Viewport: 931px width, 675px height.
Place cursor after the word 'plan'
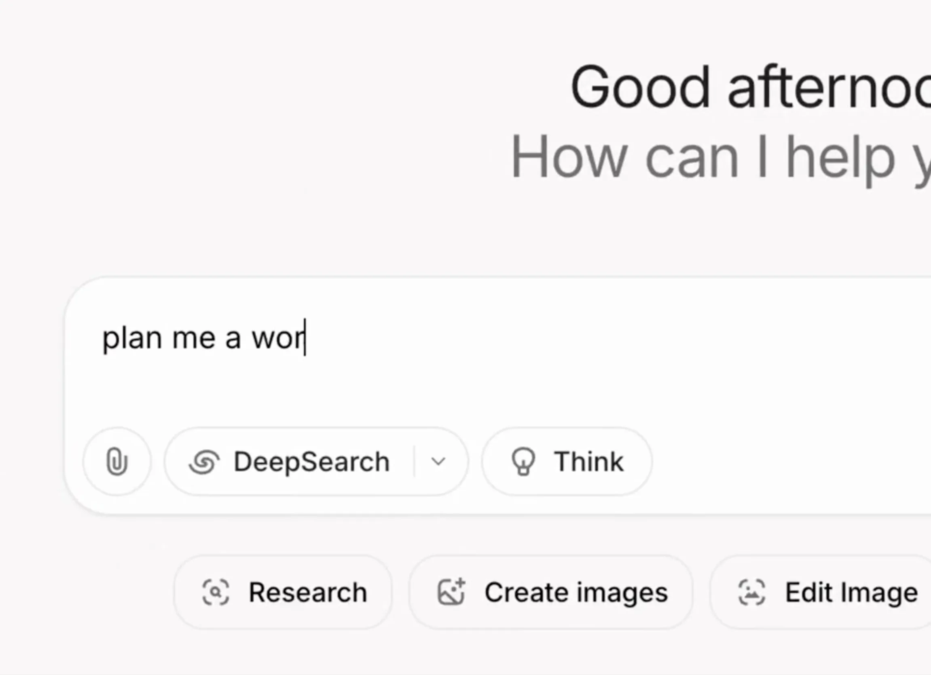click(162, 339)
